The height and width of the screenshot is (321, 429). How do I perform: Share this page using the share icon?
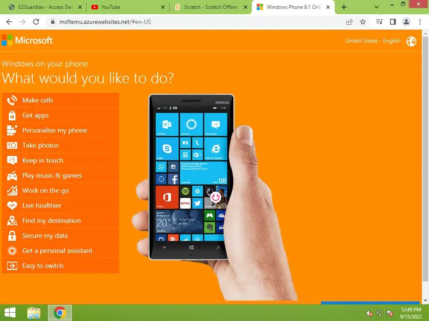point(349,22)
